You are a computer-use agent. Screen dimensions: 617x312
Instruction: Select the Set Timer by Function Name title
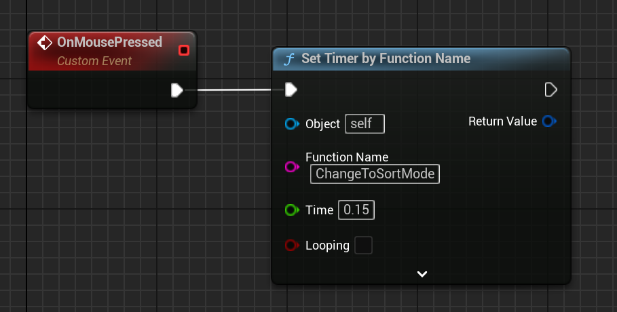coord(386,58)
